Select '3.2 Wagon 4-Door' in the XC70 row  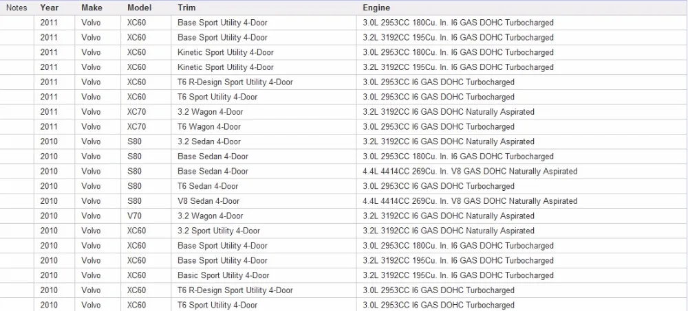264,112
